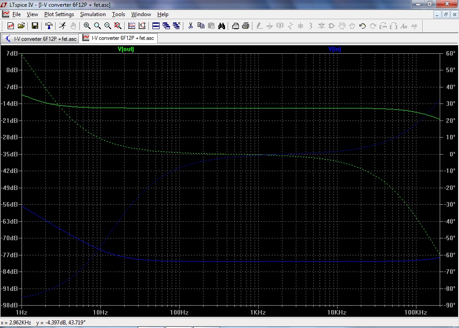Click the 0° right phase axis label
459x328 pixels.
(x=452, y=154)
